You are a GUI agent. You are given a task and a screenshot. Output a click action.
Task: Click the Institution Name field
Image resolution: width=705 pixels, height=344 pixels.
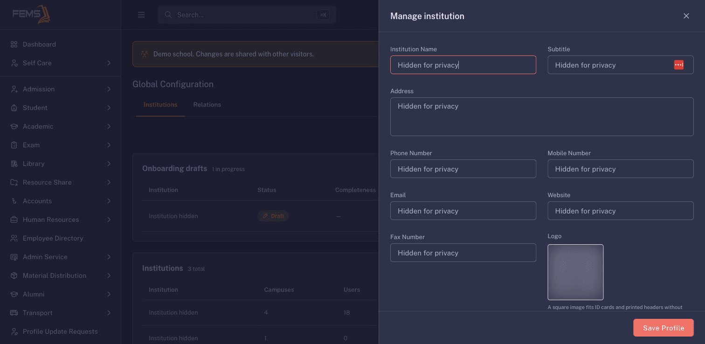click(x=463, y=65)
